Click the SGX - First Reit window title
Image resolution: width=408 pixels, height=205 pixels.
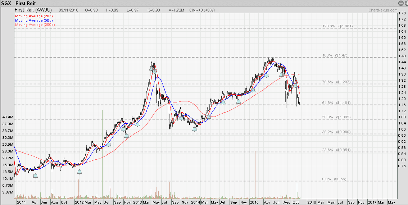point(18,3)
